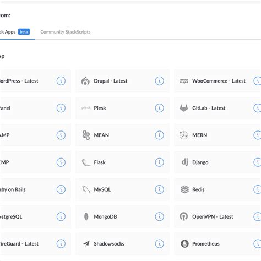Open info for MEAN stack
The image size is (261, 261).
(x=159, y=135)
